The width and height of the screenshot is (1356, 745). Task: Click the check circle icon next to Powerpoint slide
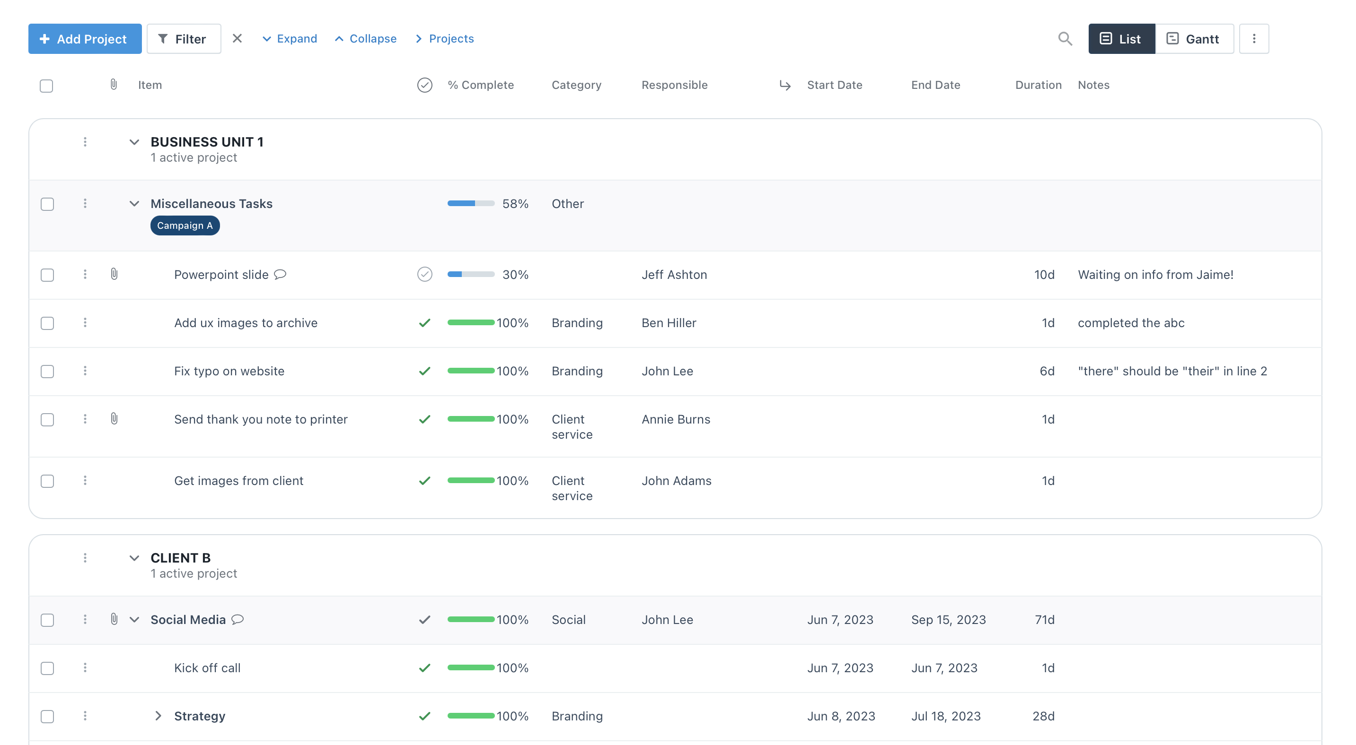click(425, 274)
